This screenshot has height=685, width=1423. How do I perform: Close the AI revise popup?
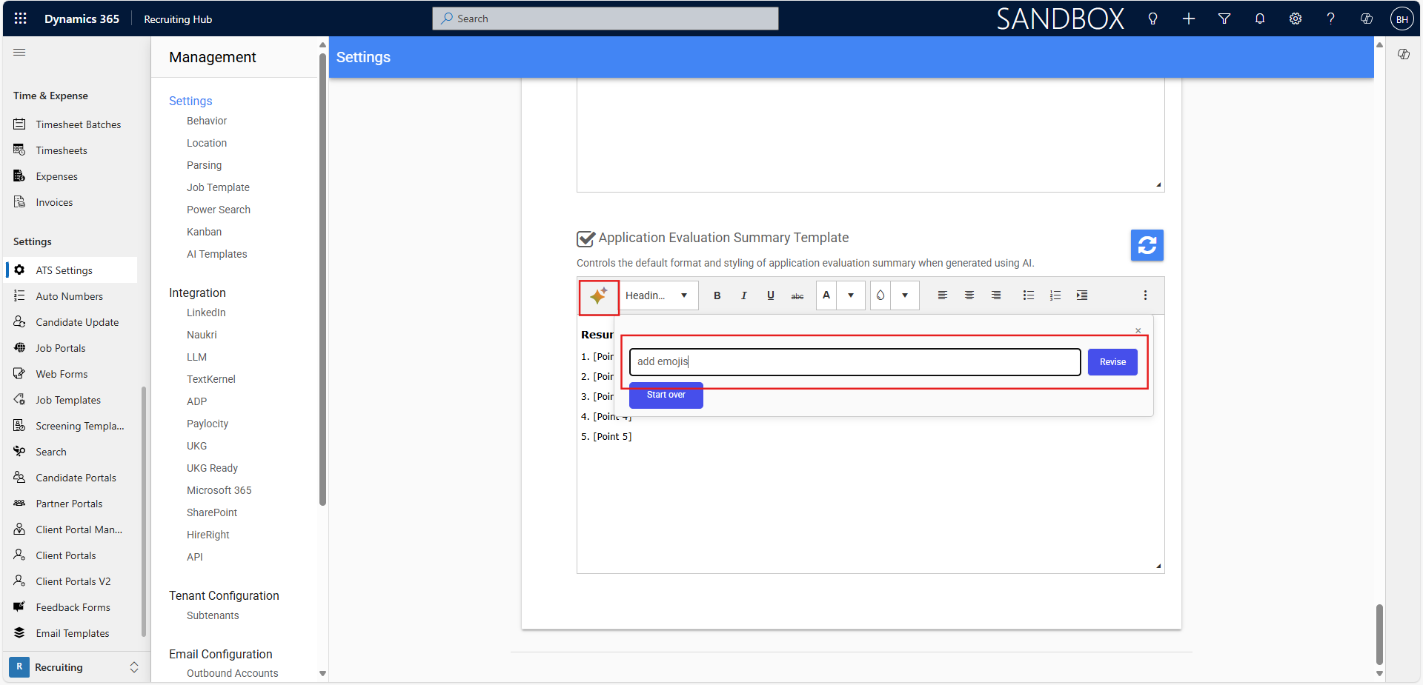tap(1138, 331)
